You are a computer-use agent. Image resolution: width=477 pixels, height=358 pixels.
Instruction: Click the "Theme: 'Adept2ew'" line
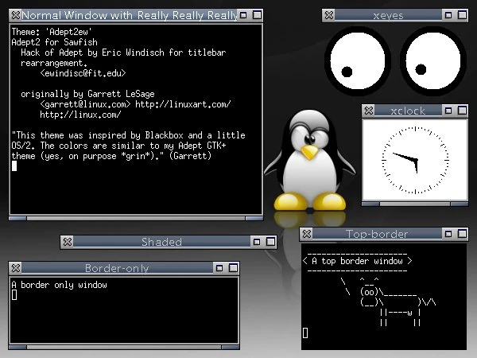52,32
